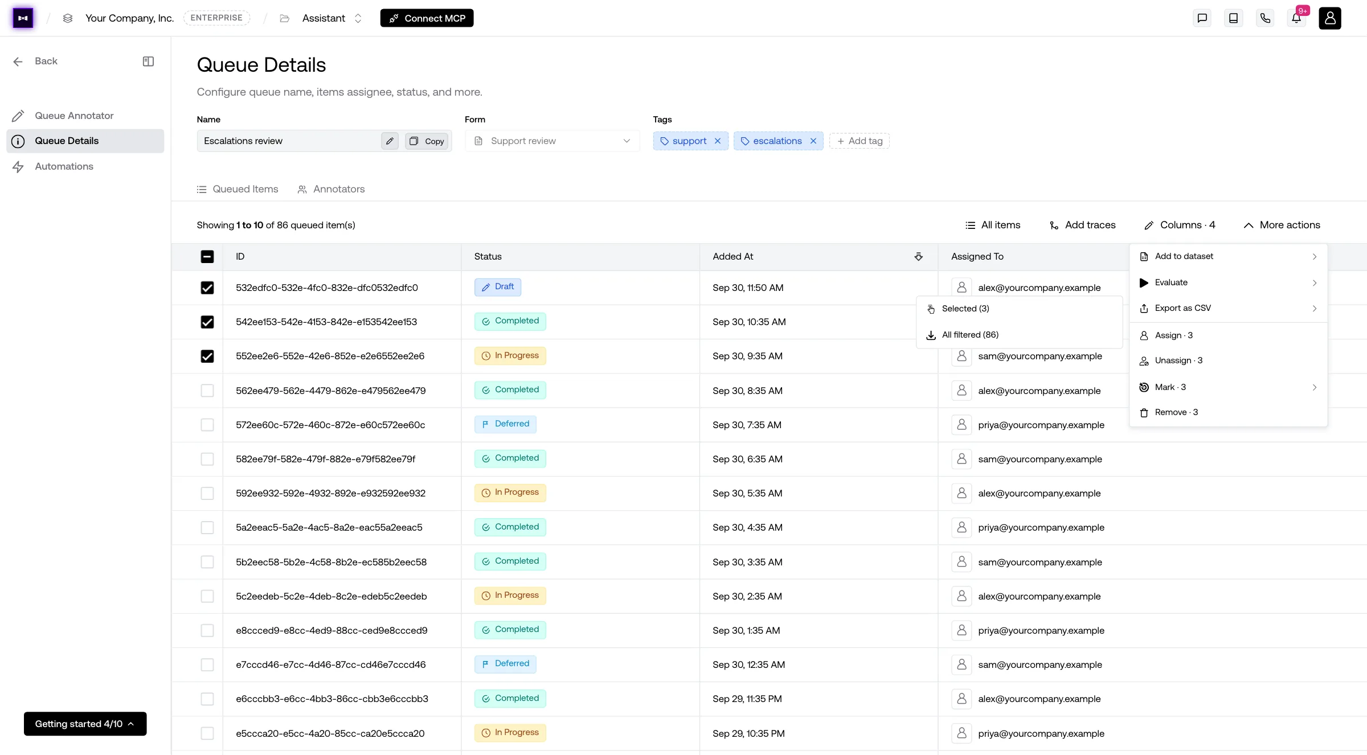Click Added At sort arrow icon
The height and width of the screenshot is (755, 1367).
click(918, 256)
